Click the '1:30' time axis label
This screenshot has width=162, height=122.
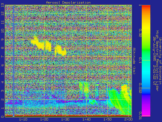[65, 119]
